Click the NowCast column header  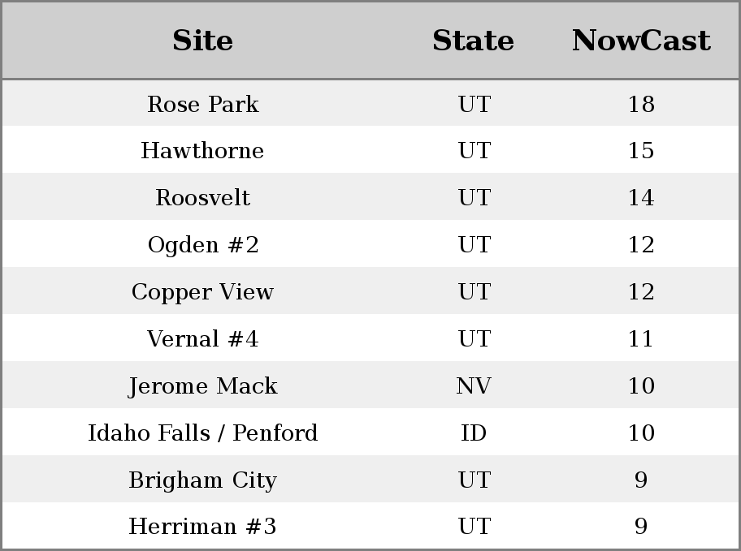point(641,41)
